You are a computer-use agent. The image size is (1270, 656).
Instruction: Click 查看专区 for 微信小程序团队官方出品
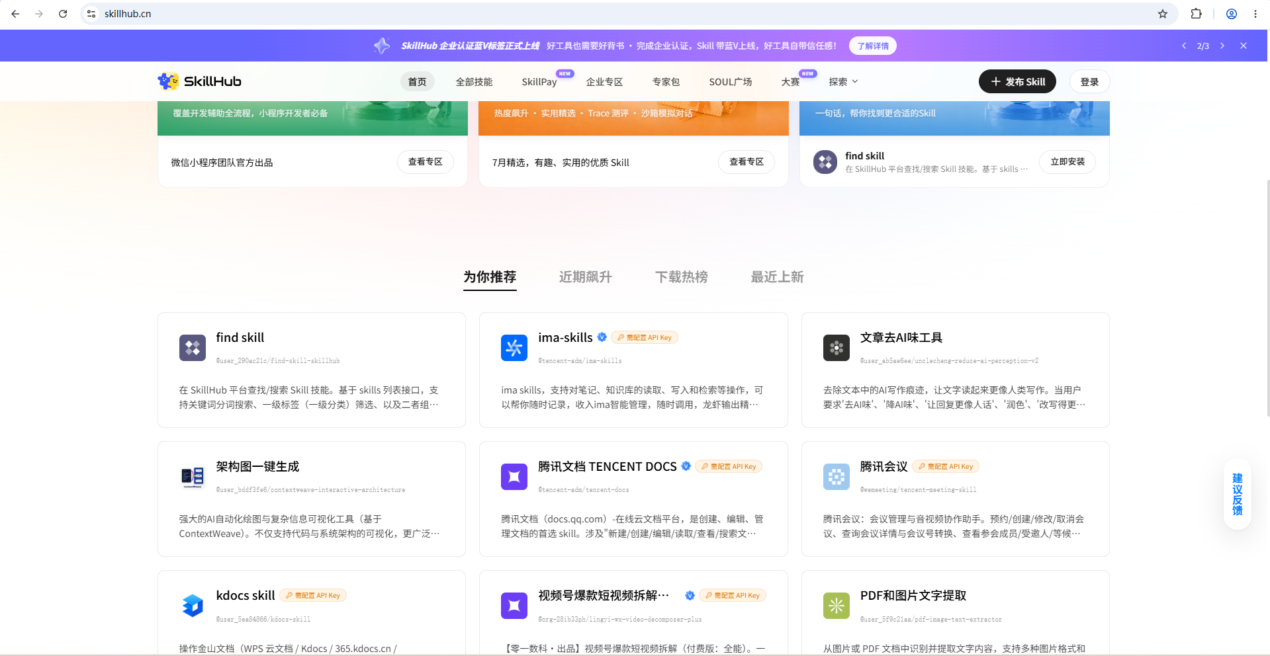tap(426, 162)
